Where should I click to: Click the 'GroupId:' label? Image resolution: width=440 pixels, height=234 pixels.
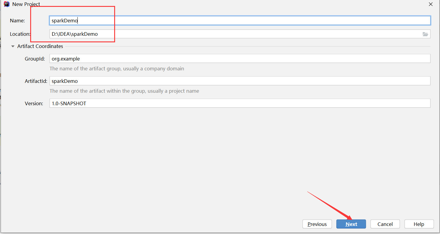click(x=35, y=59)
